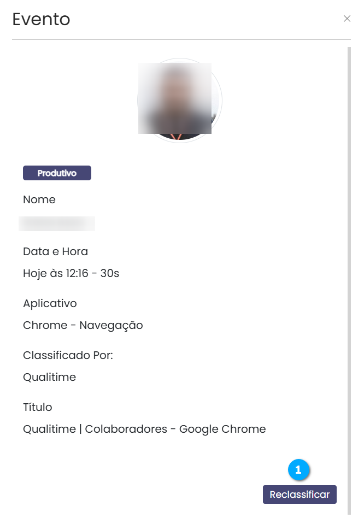Select the Nome field label
This screenshot has height=524, width=364.
pos(39,200)
